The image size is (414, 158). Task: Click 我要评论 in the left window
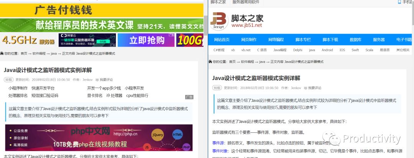(x=106, y=80)
